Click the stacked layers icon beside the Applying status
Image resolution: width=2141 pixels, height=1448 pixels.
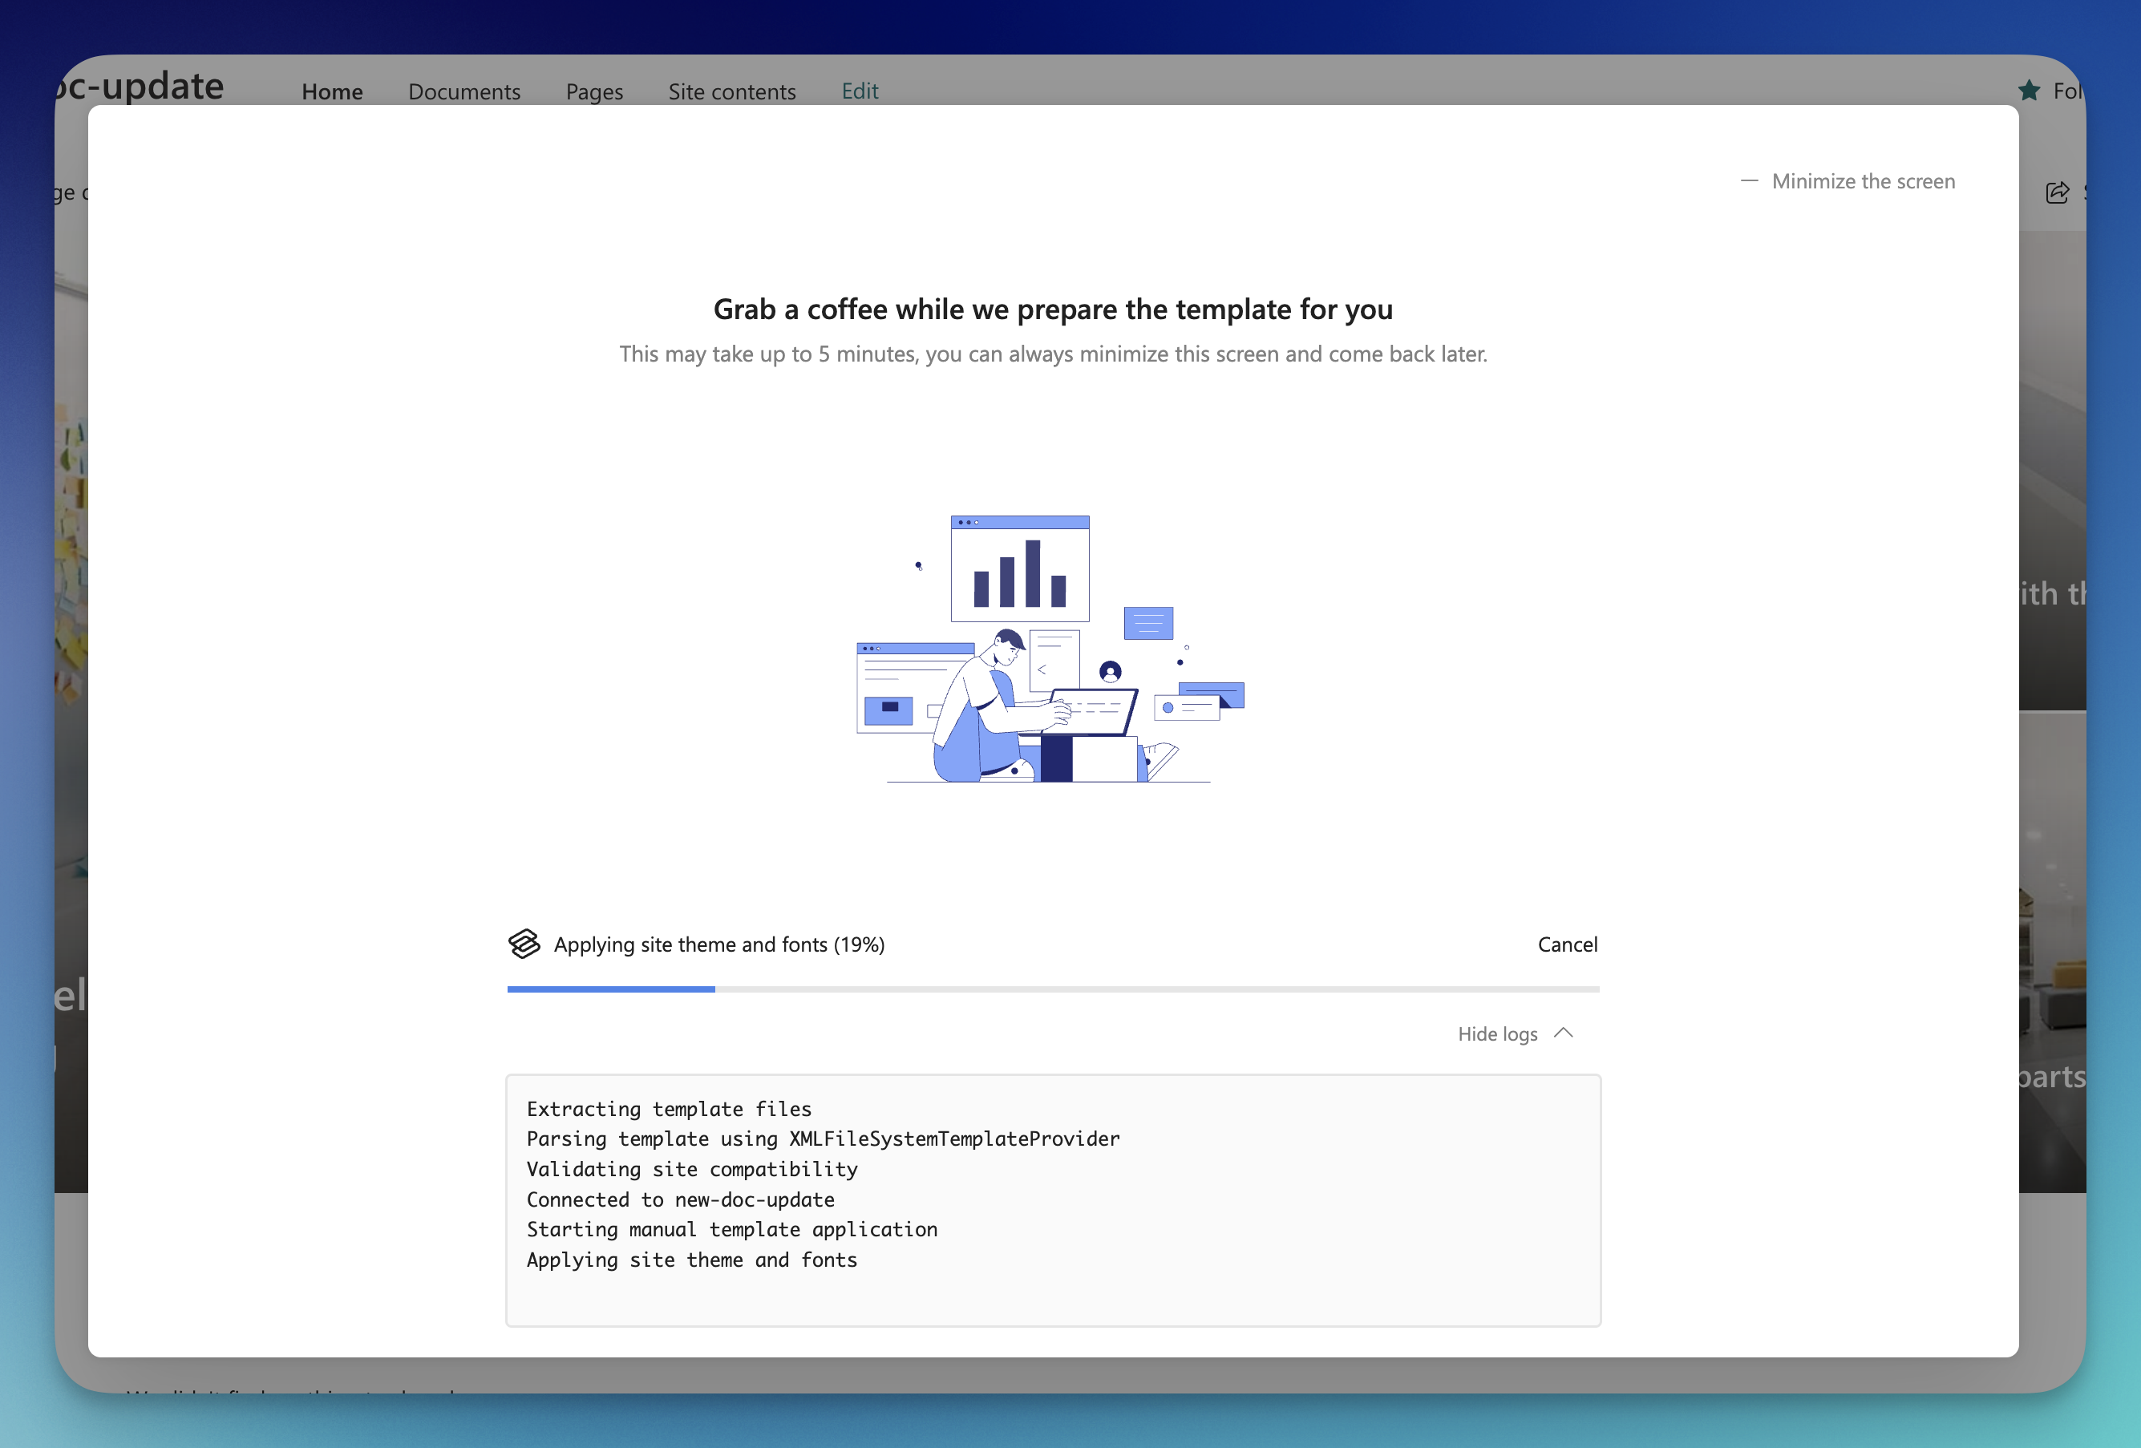click(x=524, y=944)
